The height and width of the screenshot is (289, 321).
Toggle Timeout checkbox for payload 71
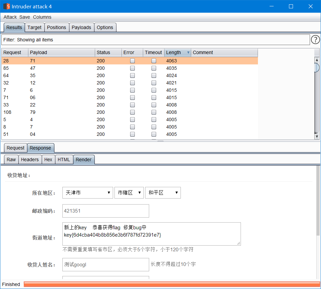(154, 61)
